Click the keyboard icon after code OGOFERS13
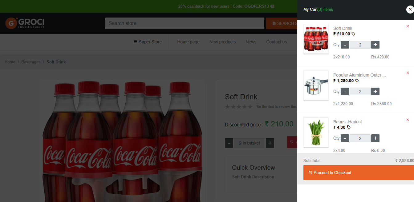 [272, 6]
